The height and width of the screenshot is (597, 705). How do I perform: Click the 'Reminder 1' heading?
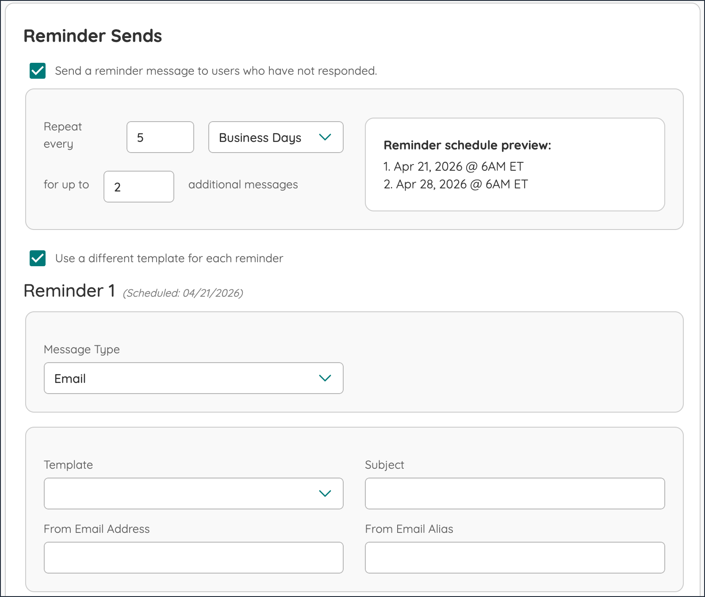click(x=69, y=291)
